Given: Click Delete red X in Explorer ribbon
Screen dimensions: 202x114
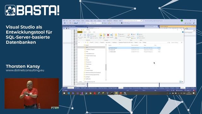Looking at the screenshot, I should [108, 35].
